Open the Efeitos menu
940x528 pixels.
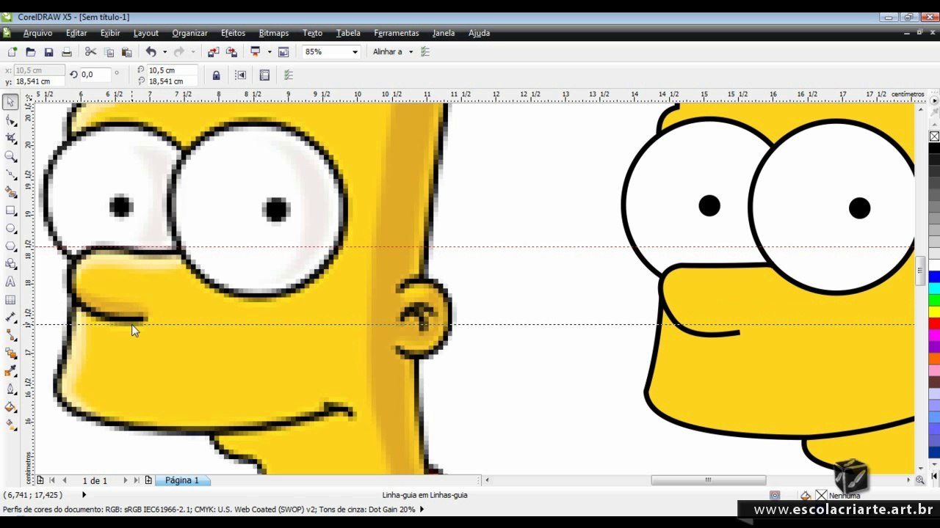point(233,33)
